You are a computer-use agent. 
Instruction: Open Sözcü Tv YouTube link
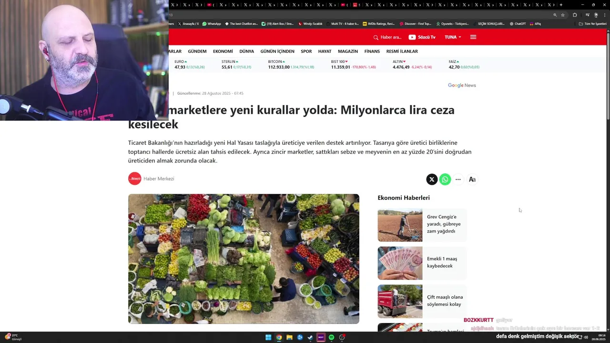coord(422,37)
